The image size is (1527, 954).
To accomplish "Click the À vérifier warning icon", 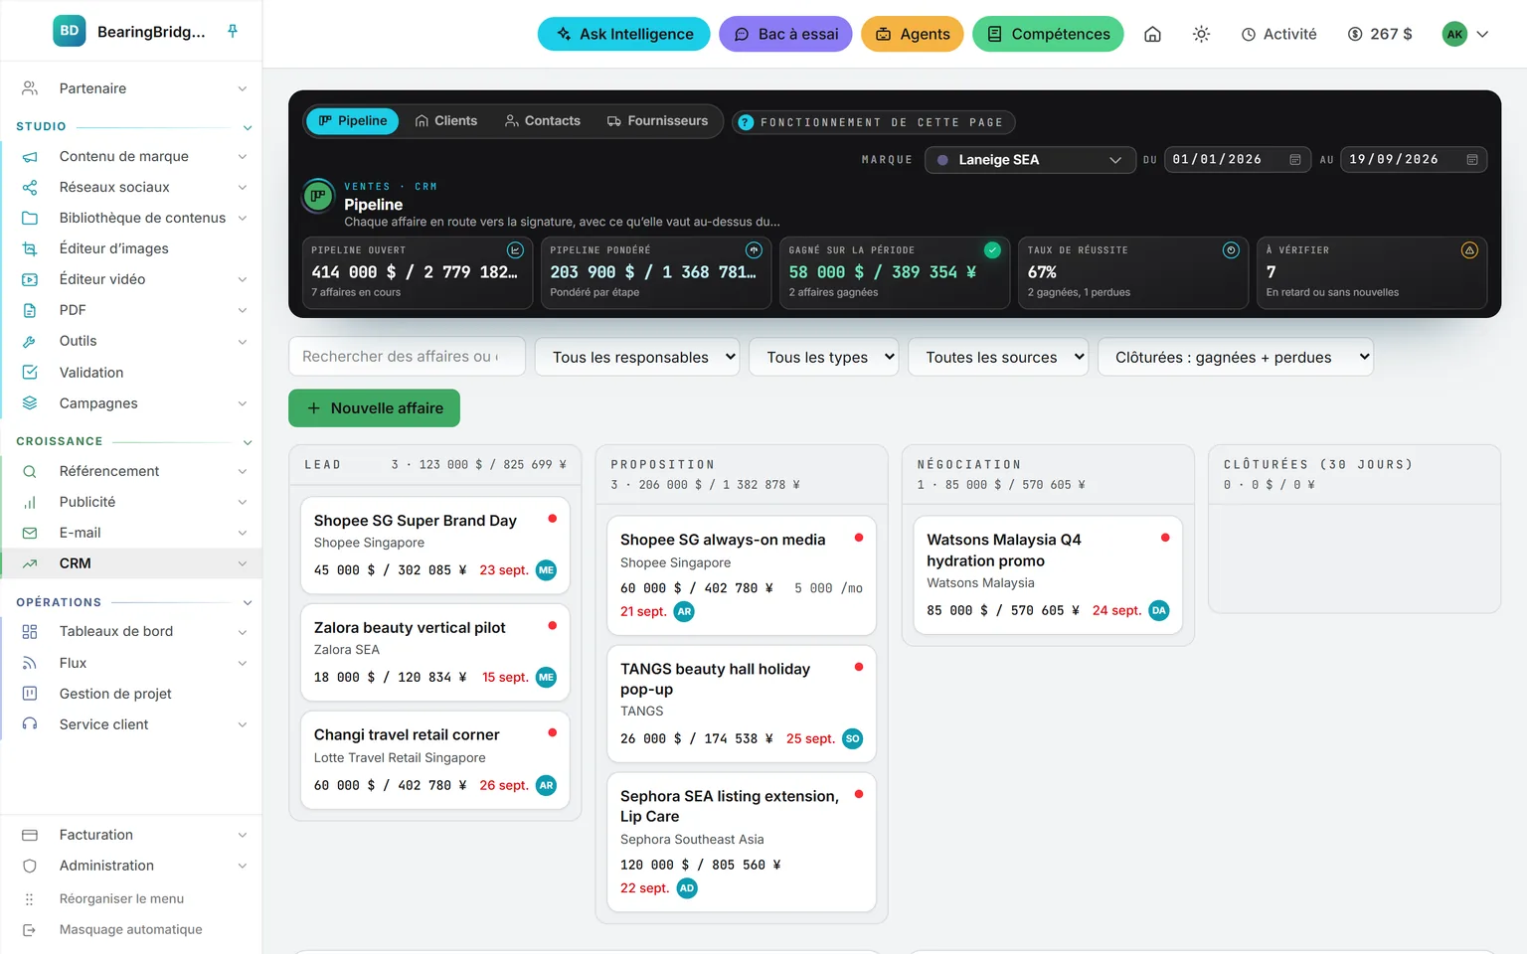I will point(1469,250).
